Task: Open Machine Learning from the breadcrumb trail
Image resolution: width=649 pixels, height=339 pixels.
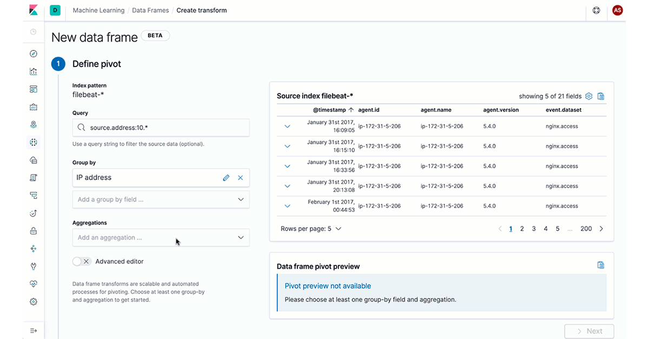Action: tap(98, 10)
